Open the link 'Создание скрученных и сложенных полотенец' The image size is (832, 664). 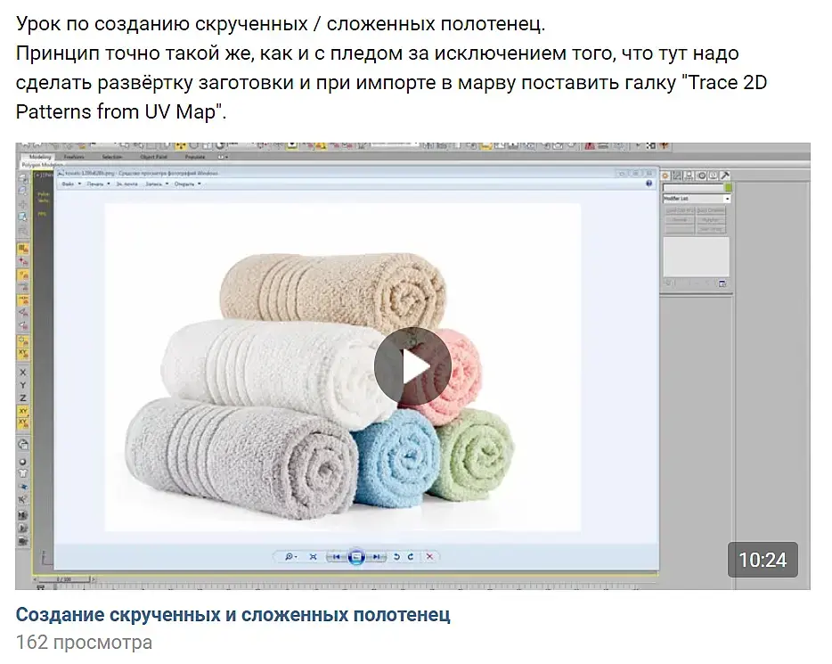click(x=232, y=615)
